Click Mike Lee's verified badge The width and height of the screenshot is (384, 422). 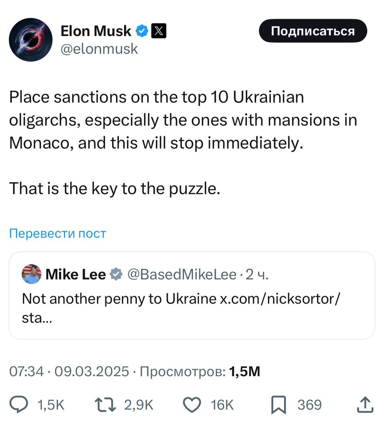[x=116, y=274]
